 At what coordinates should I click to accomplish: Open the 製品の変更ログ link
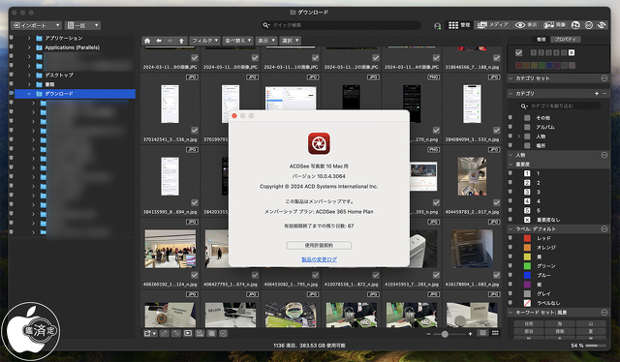coord(319,259)
